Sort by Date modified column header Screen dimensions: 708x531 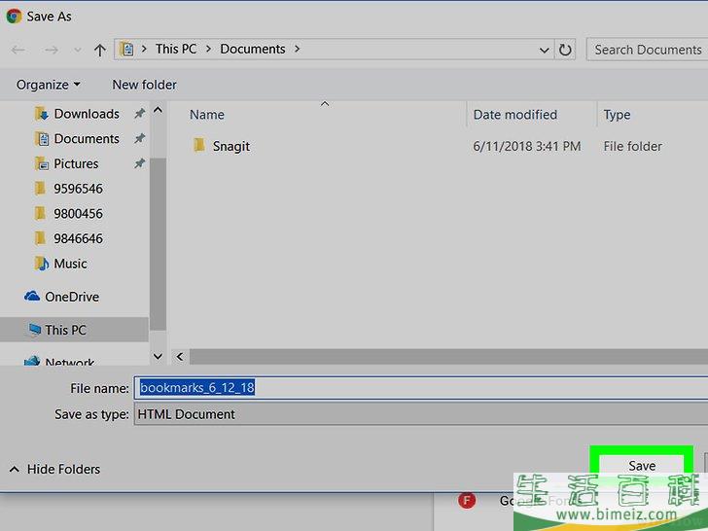pyautogui.click(x=514, y=115)
